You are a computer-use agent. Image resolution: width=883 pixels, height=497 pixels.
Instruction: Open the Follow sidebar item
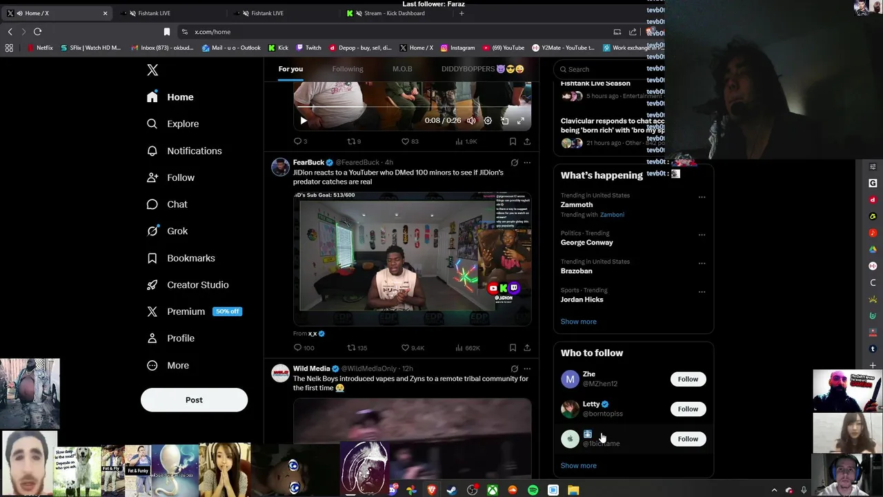(171, 177)
